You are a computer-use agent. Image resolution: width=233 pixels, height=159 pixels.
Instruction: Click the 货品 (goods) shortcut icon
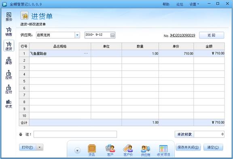click(x=92, y=150)
